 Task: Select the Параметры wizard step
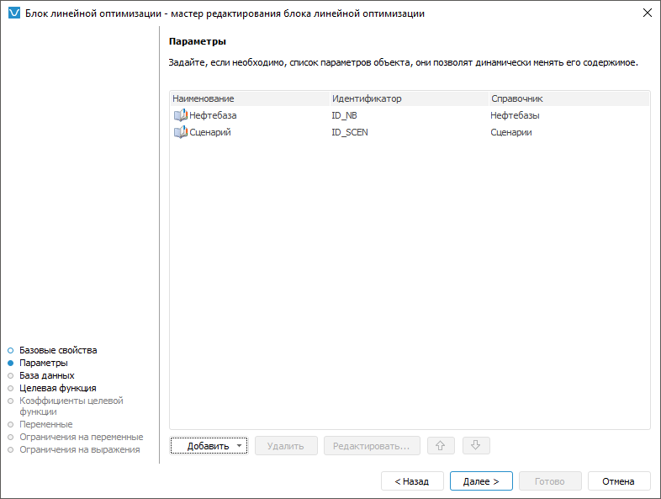(44, 363)
